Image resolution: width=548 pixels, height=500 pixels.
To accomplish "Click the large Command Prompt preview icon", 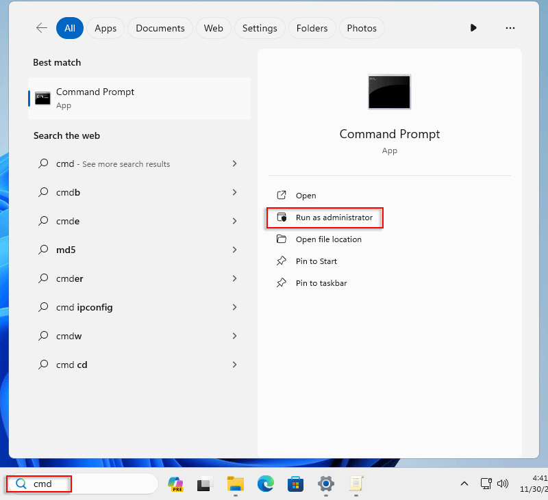I will (389, 92).
